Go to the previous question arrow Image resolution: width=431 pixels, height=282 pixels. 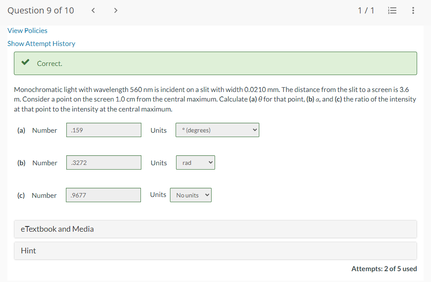[93, 10]
